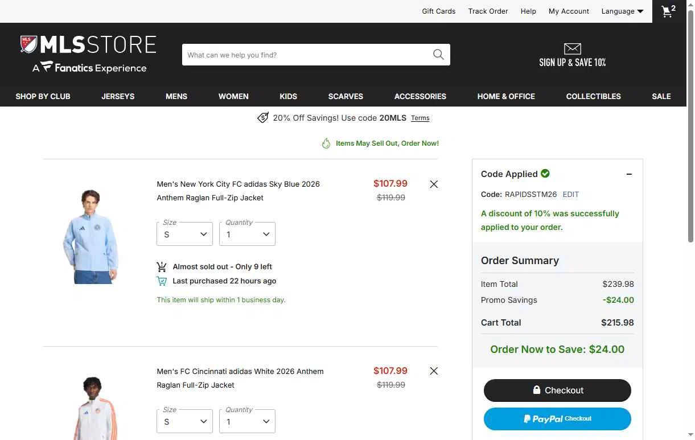Pay with PayPal Checkout button
The height and width of the screenshot is (440, 695).
coord(557,419)
